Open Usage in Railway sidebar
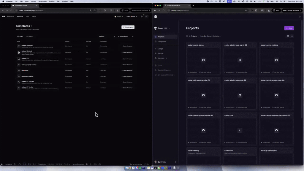The width and height of the screenshot is (304, 171). tap(165, 49)
